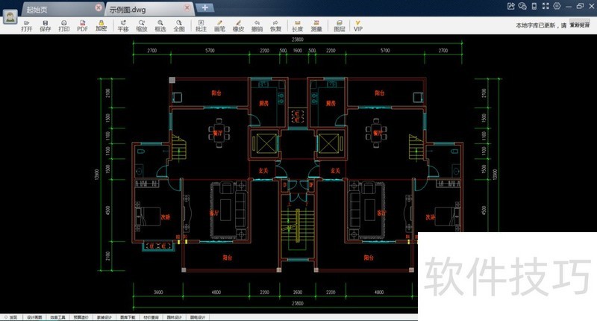Open settings gear icon

pos(557,6)
